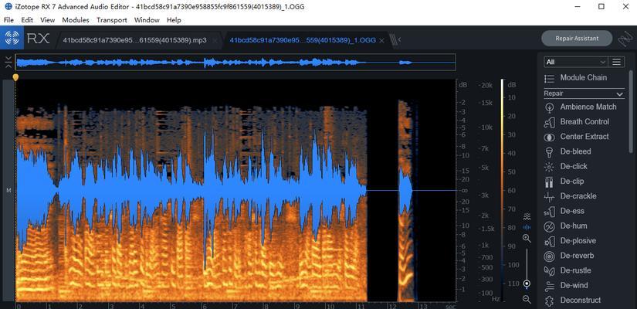Click the 20k label on frequency ruler
Viewport: 637px width, 309px height.
coord(486,85)
